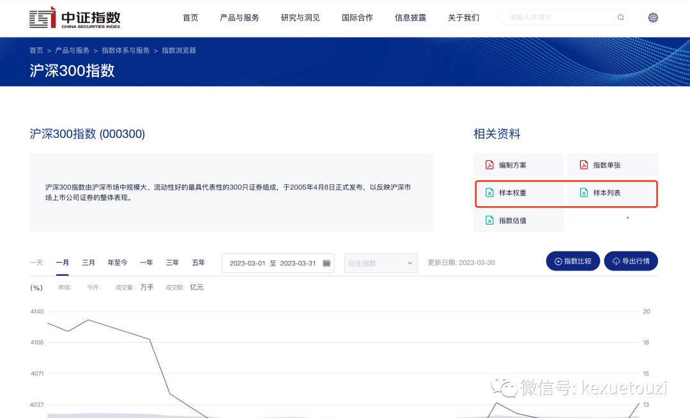Go to 指数体系与服务 breadcrumb link
690x418 pixels.
126,50
